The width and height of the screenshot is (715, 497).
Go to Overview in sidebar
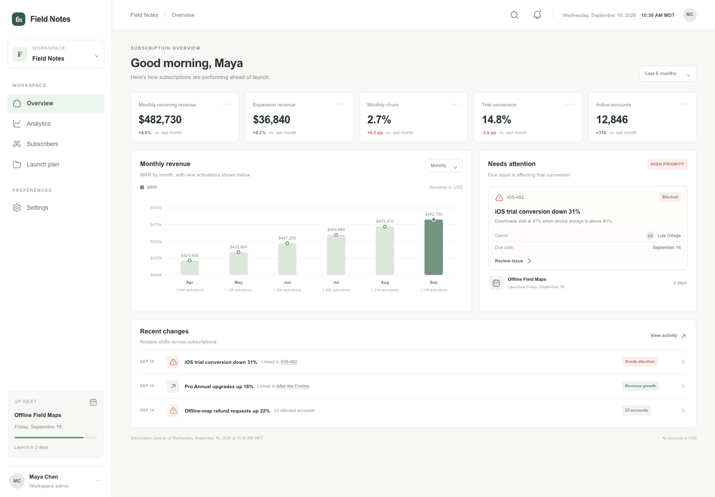(56, 103)
